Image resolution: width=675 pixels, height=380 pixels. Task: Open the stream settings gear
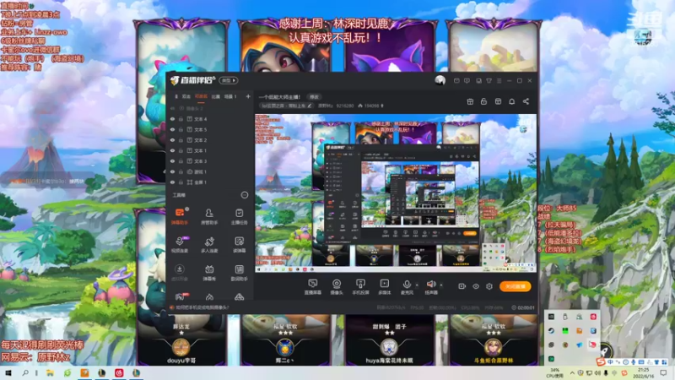489,286
